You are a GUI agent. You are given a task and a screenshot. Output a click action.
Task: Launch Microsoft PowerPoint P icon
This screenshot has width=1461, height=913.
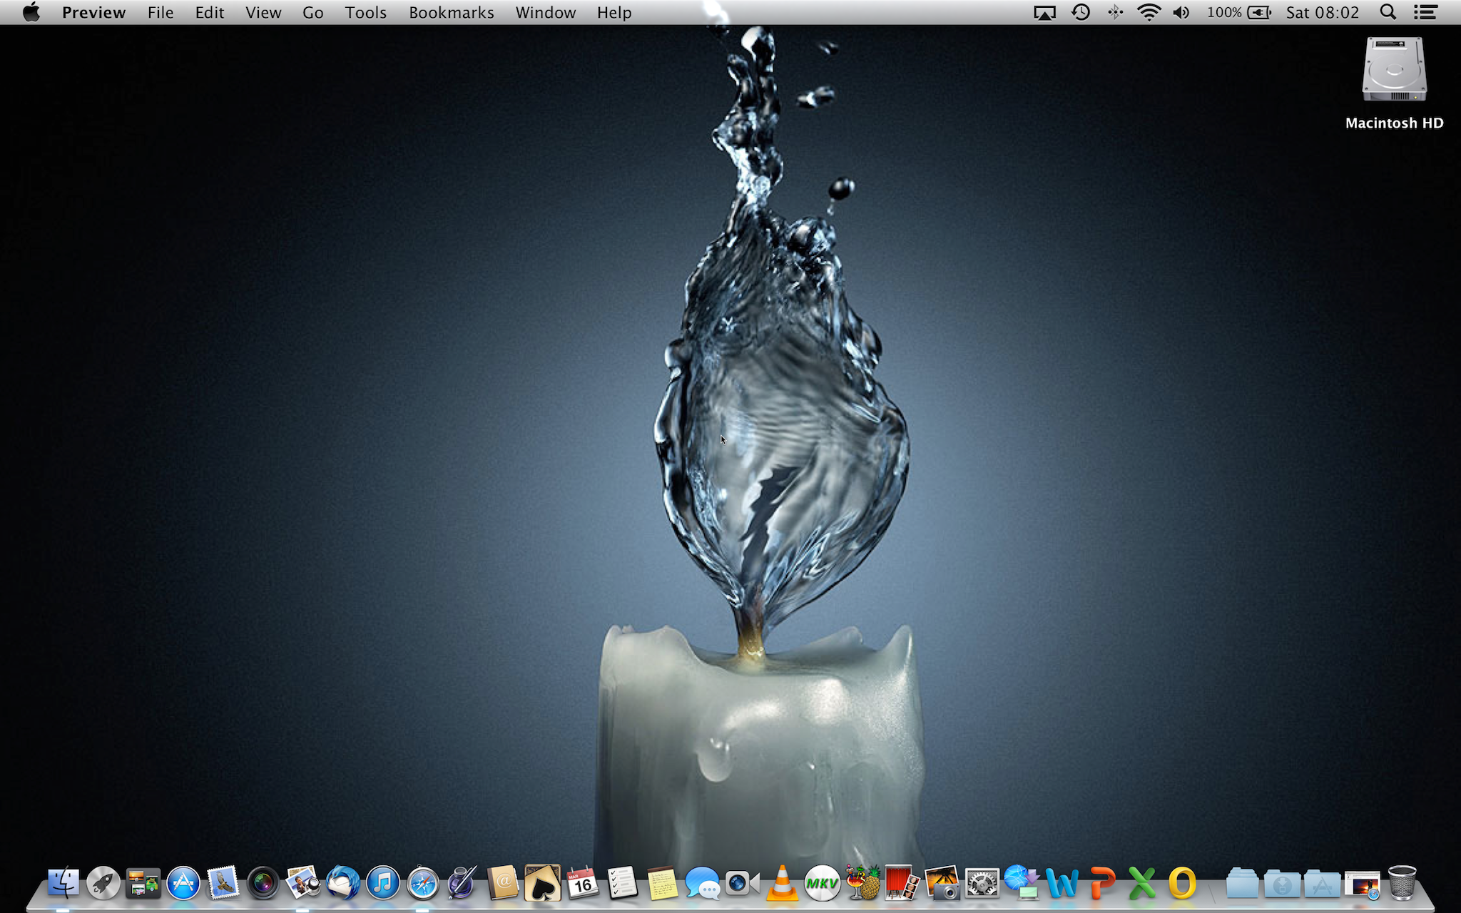(1102, 883)
